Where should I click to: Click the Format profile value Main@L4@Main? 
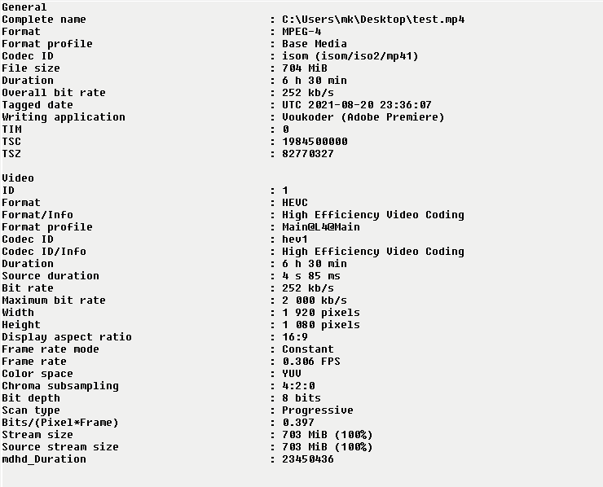(321, 227)
